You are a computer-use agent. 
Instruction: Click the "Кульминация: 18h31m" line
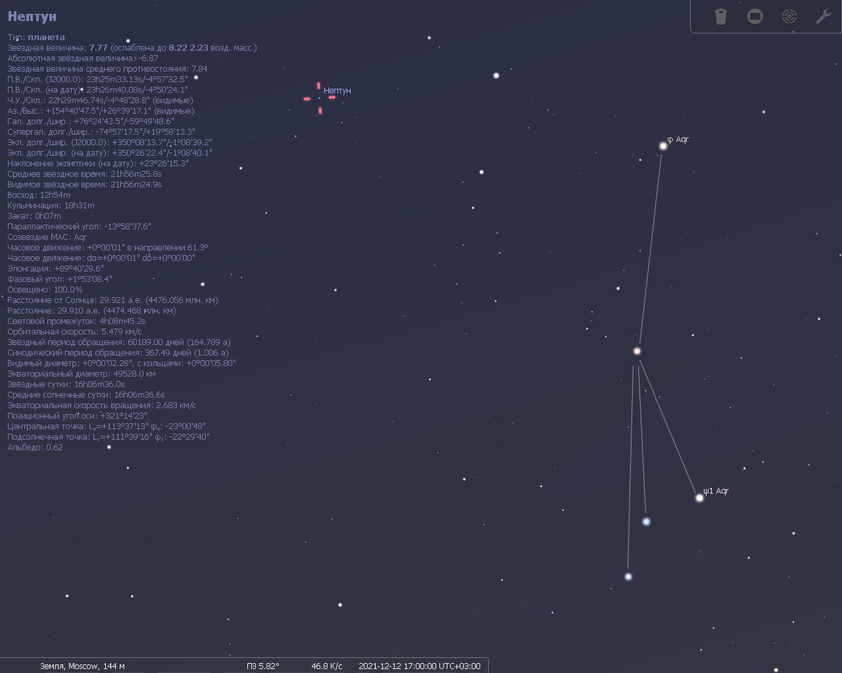(x=51, y=206)
